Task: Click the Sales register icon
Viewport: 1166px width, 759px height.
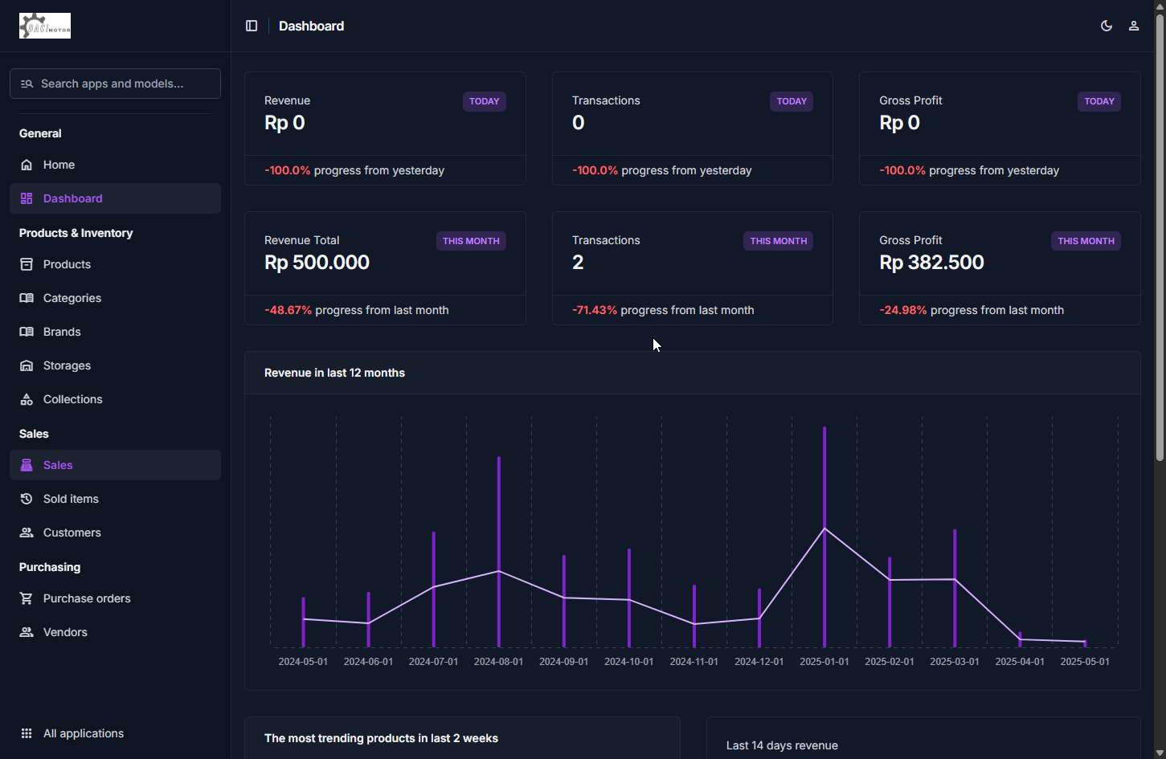Action: click(x=27, y=465)
